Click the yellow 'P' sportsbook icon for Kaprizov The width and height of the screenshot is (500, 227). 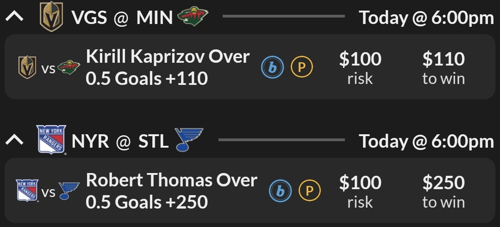[x=302, y=68]
